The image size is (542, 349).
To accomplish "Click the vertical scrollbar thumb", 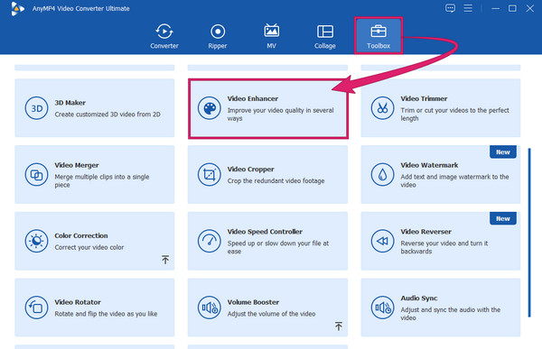I will click(x=529, y=233).
